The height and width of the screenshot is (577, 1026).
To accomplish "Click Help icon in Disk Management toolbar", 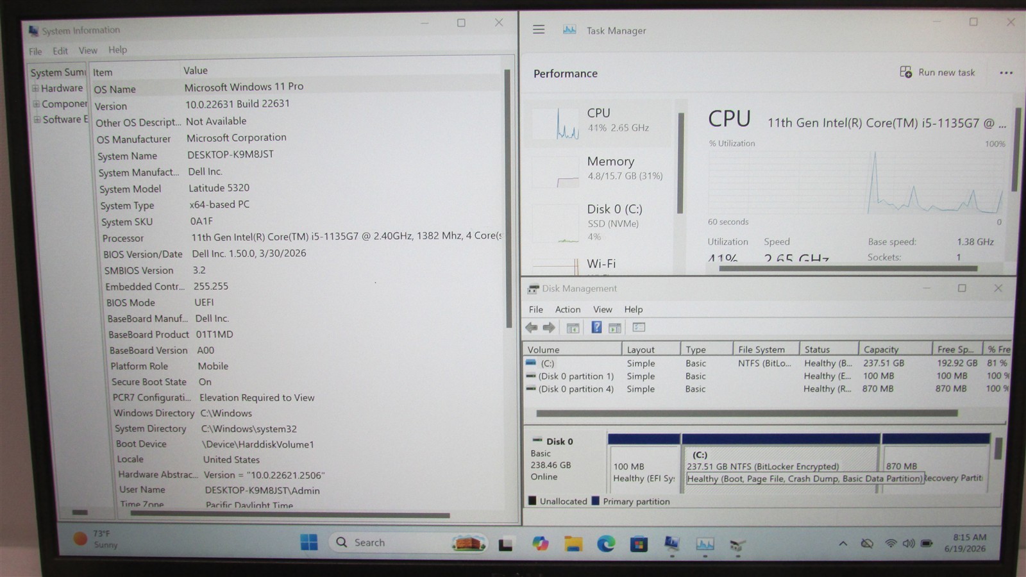I will pos(596,328).
